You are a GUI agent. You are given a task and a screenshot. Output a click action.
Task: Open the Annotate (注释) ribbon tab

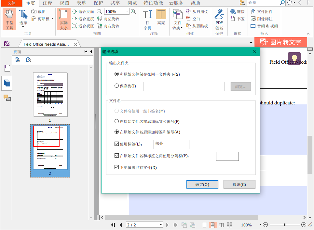(47, 3)
